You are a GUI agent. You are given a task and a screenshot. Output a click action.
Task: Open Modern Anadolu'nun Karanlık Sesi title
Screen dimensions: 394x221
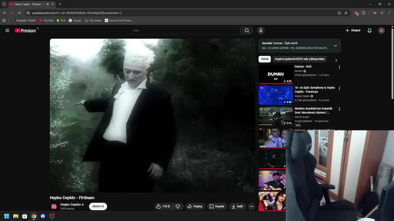click(x=313, y=110)
